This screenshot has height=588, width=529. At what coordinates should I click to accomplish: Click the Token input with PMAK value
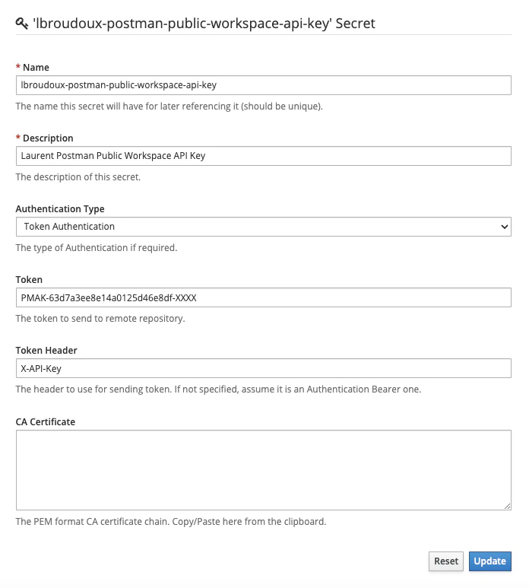(x=263, y=297)
